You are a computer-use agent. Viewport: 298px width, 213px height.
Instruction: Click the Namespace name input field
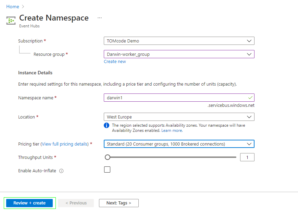[175, 98]
